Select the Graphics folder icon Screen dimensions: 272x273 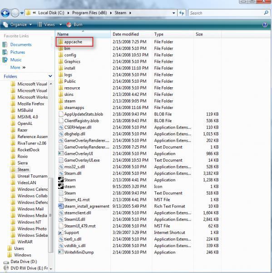(x=60, y=61)
